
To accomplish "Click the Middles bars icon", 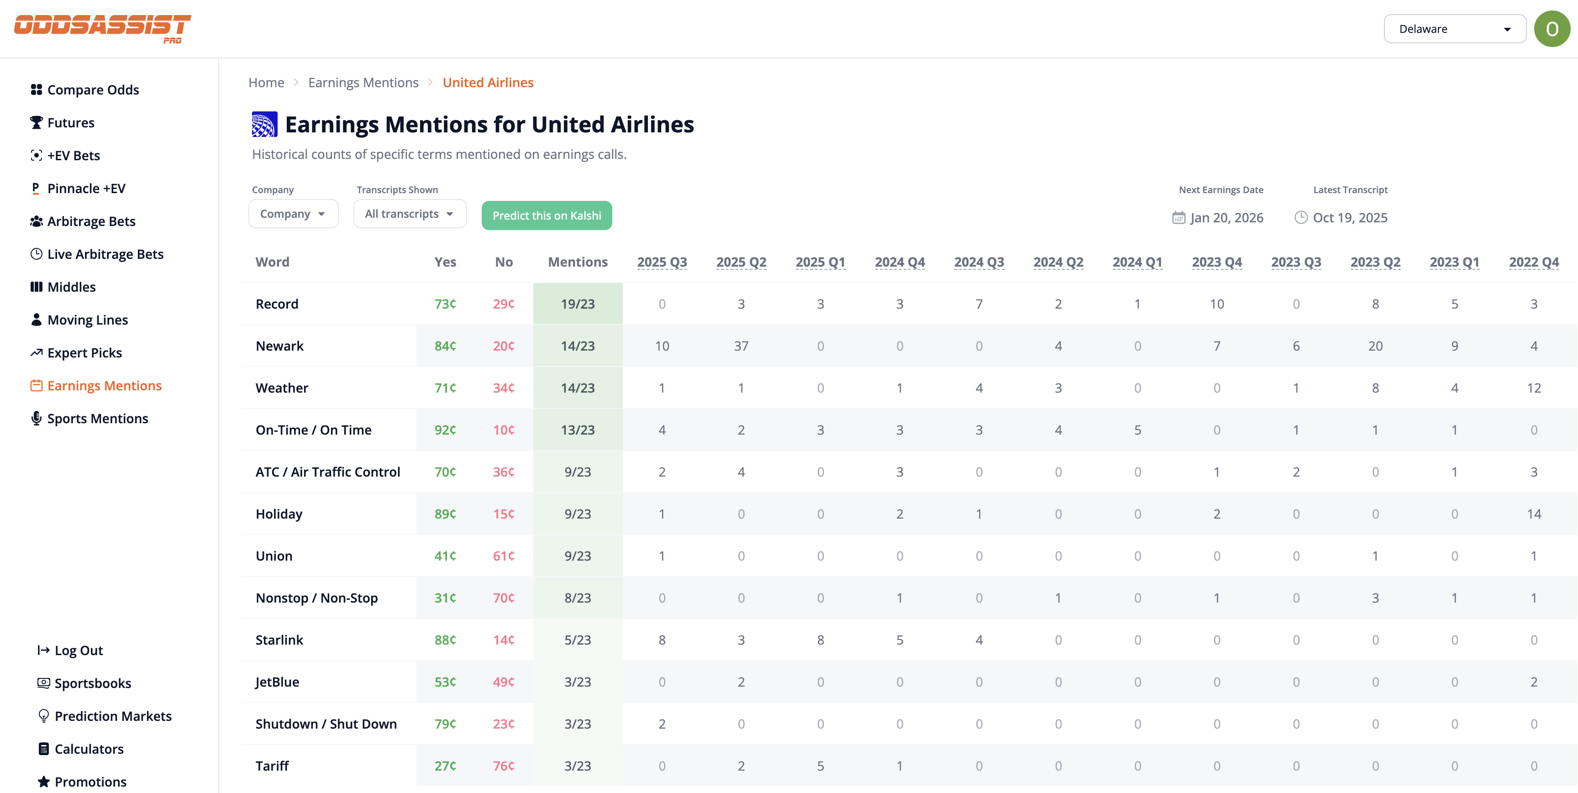I will pyautogui.click(x=36, y=287).
